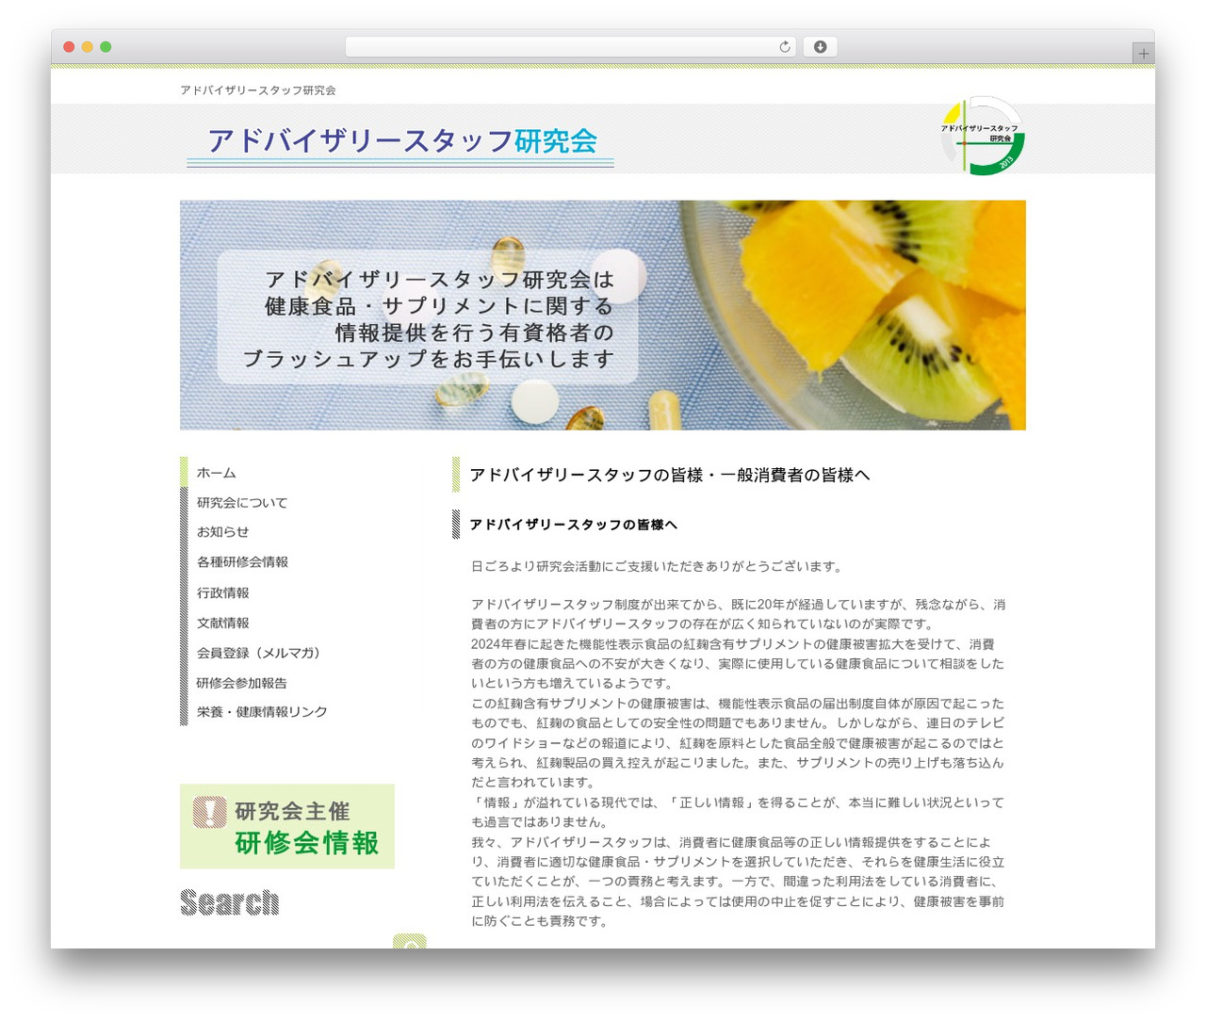Click subheading アドバイザリースタッフの皆様へ
This screenshot has width=1206, height=1021.
tap(573, 525)
